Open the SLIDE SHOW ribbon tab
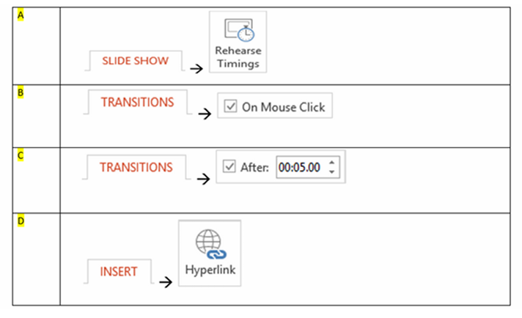522x318 pixels. (135, 61)
